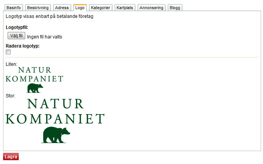Click the small Naturkompaniet logo text
The image size is (263, 164).
[34, 74]
